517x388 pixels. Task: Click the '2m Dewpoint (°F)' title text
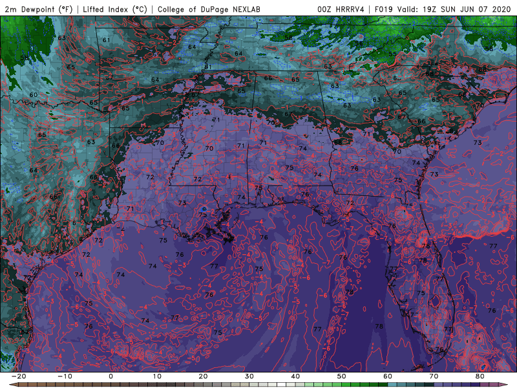point(39,9)
